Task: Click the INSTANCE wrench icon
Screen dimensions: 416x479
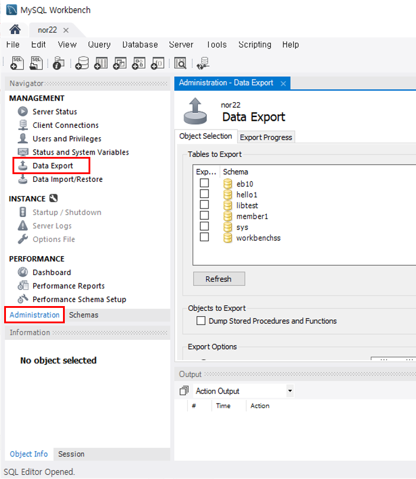Action: pyautogui.click(x=53, y=198)
